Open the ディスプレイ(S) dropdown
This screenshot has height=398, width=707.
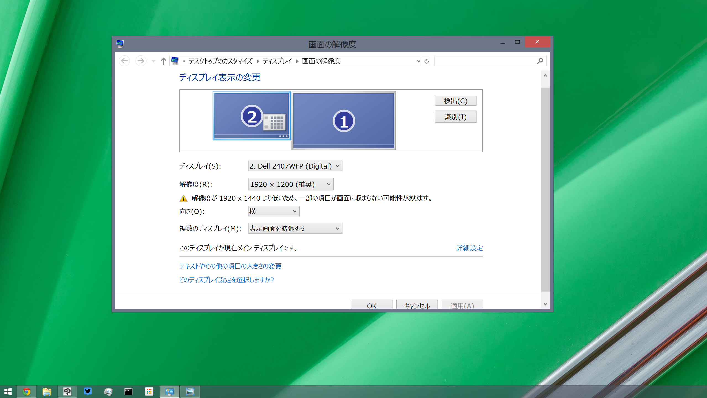point(295,166)
